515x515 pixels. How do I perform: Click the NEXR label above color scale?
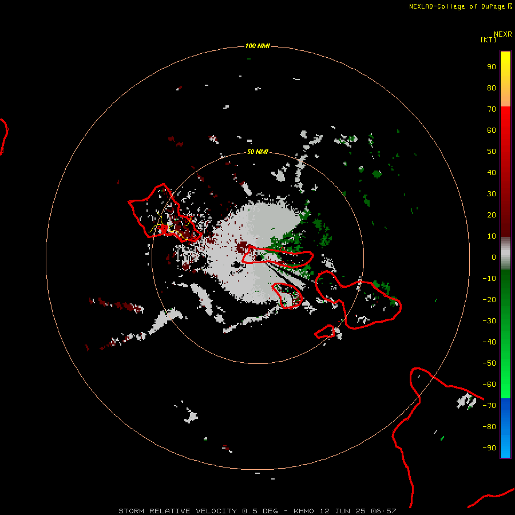(503, 34)
